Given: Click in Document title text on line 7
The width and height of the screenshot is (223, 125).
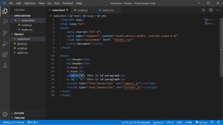Looking at the screenshot, I should tap(84, 44).
